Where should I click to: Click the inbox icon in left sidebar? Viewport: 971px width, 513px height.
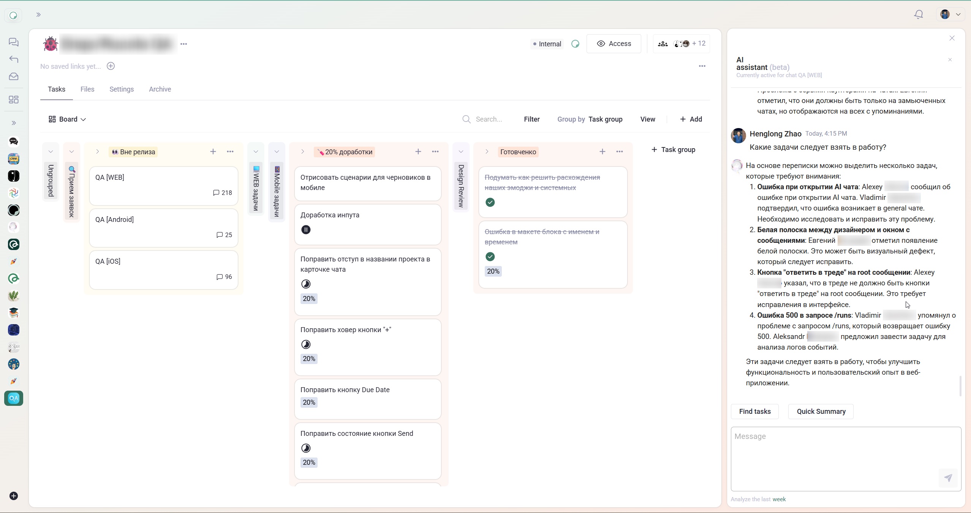tap(14, 76)
